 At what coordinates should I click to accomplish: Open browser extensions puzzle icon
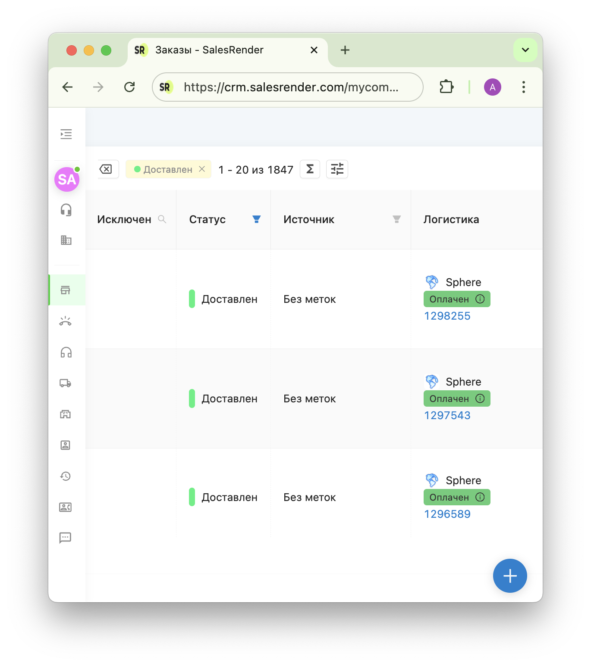[x=446, y=87]
